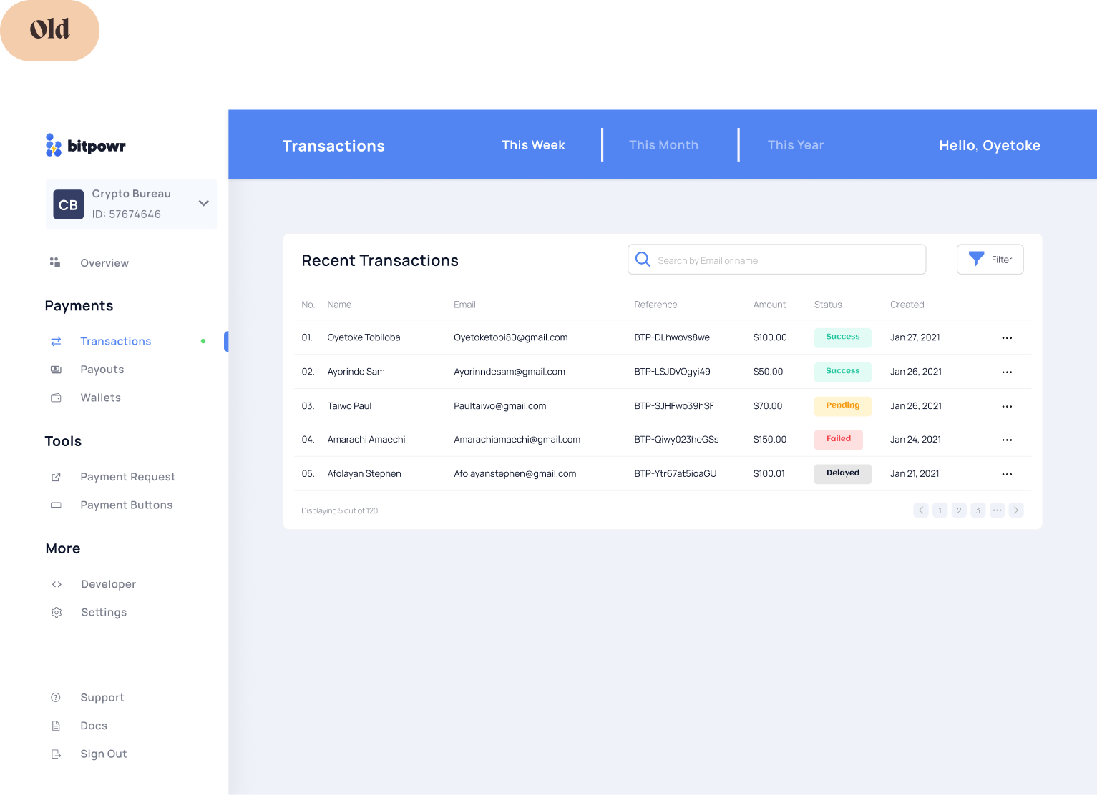1097x795 pixels.
Task: Open row options for Oyetoke Tobiloba
Action: [1007, 338]
